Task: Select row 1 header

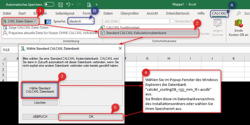Action: (3, 64)
